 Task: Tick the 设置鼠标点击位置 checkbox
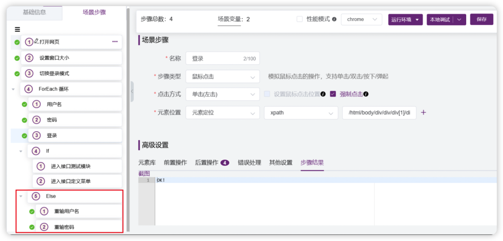click(267, 94)
